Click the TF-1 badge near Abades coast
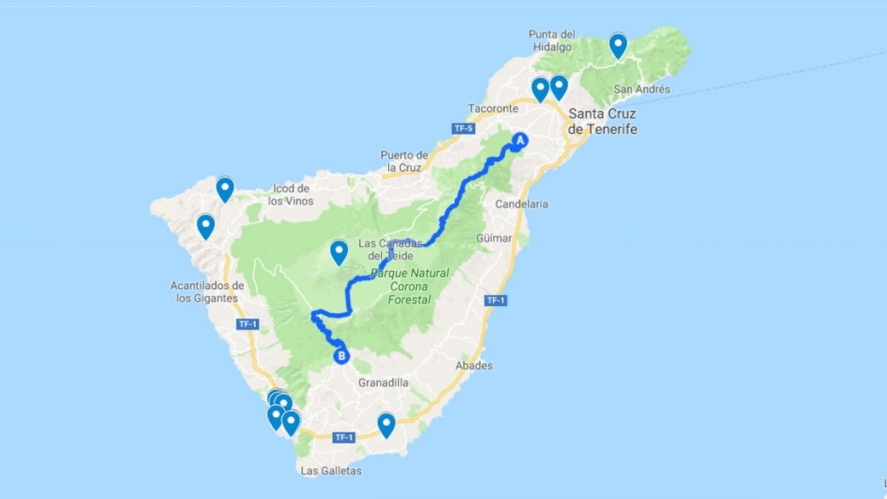Screen dimensions: 887x499 (x=495, y=300)
